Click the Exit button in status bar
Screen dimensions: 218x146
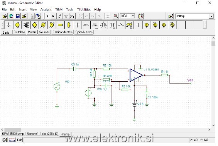[19, 140]
